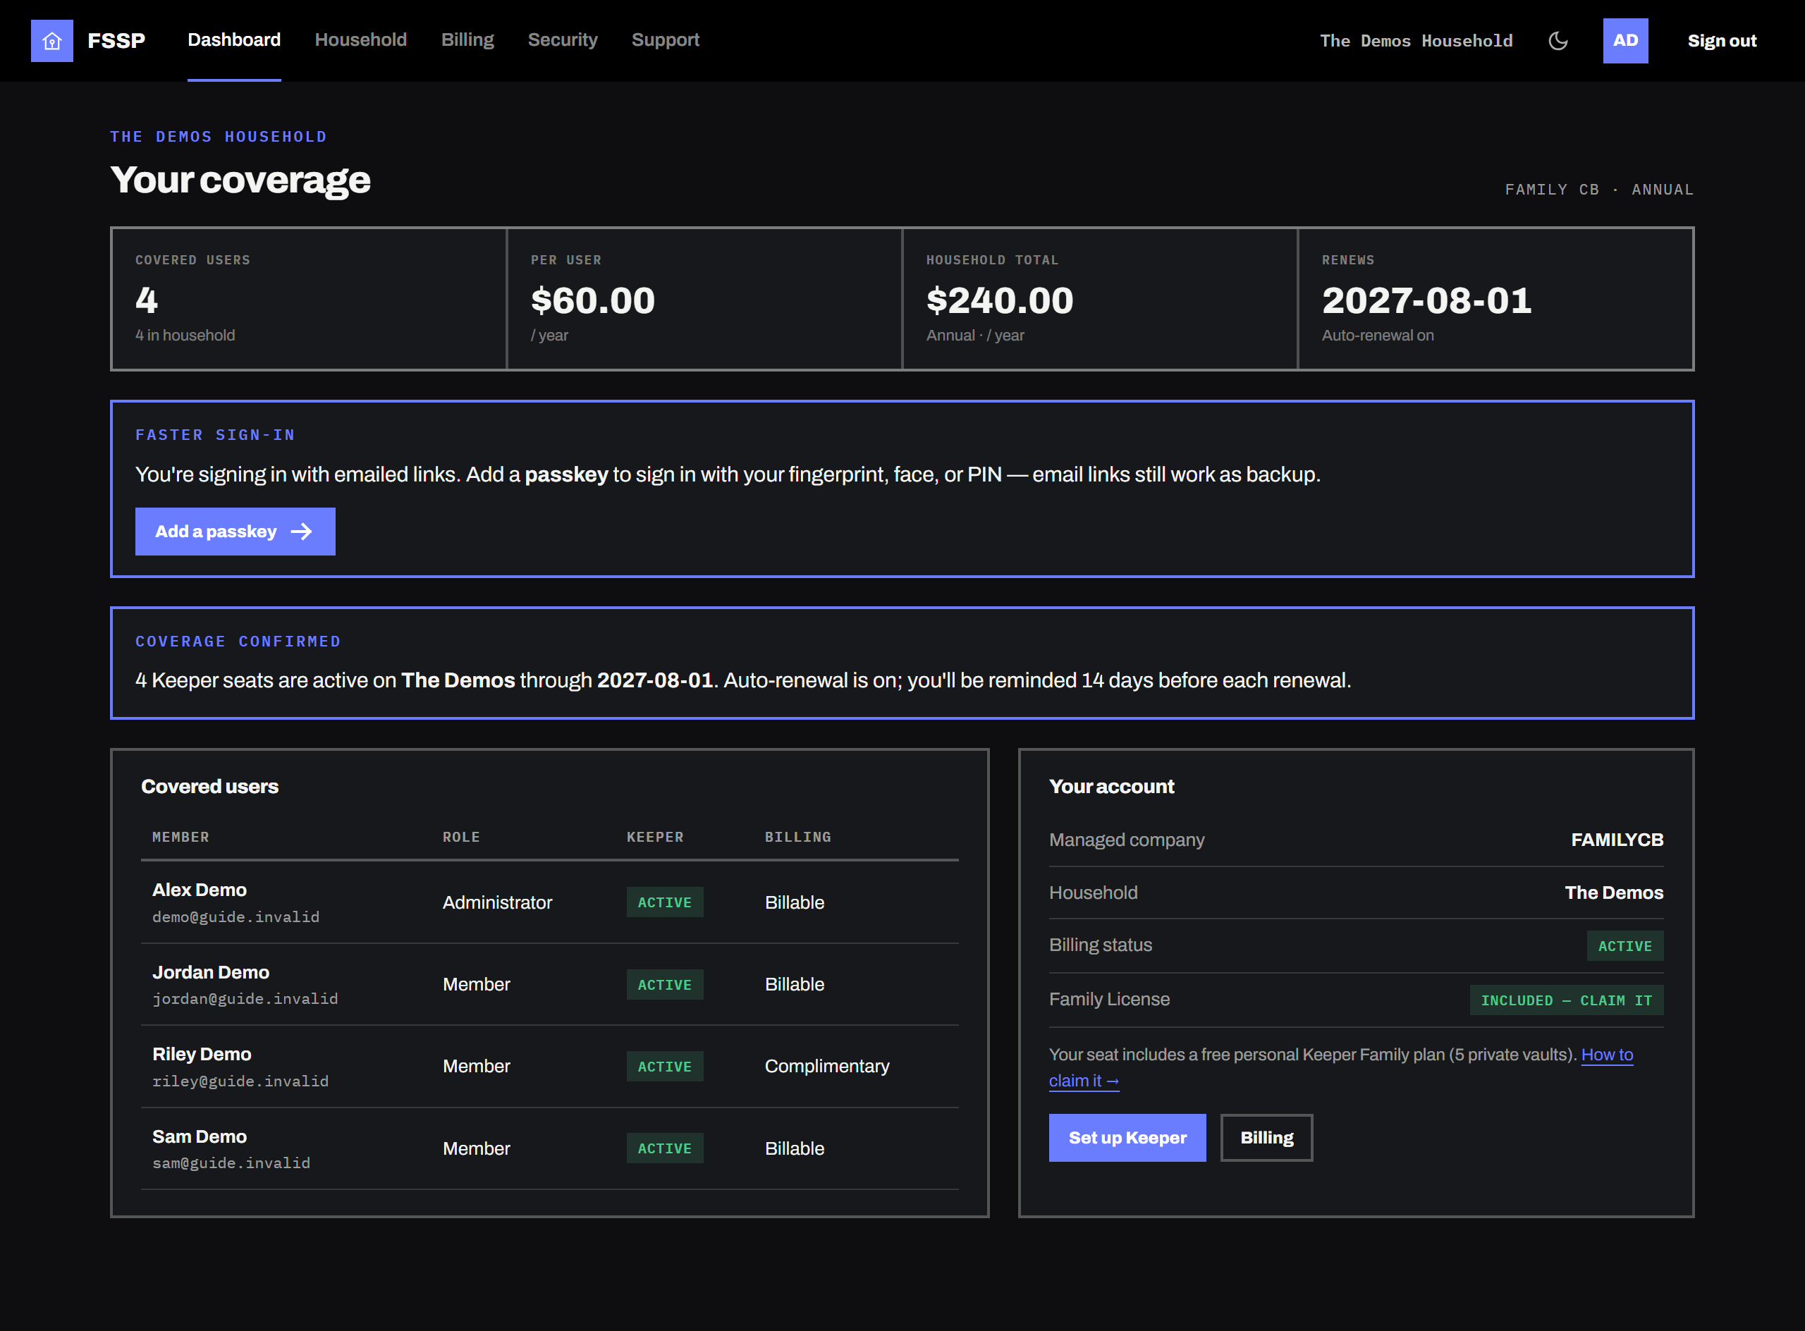Click the Your coverage heading
This screenshot has width=1805, height=1331.
(240, 179)
